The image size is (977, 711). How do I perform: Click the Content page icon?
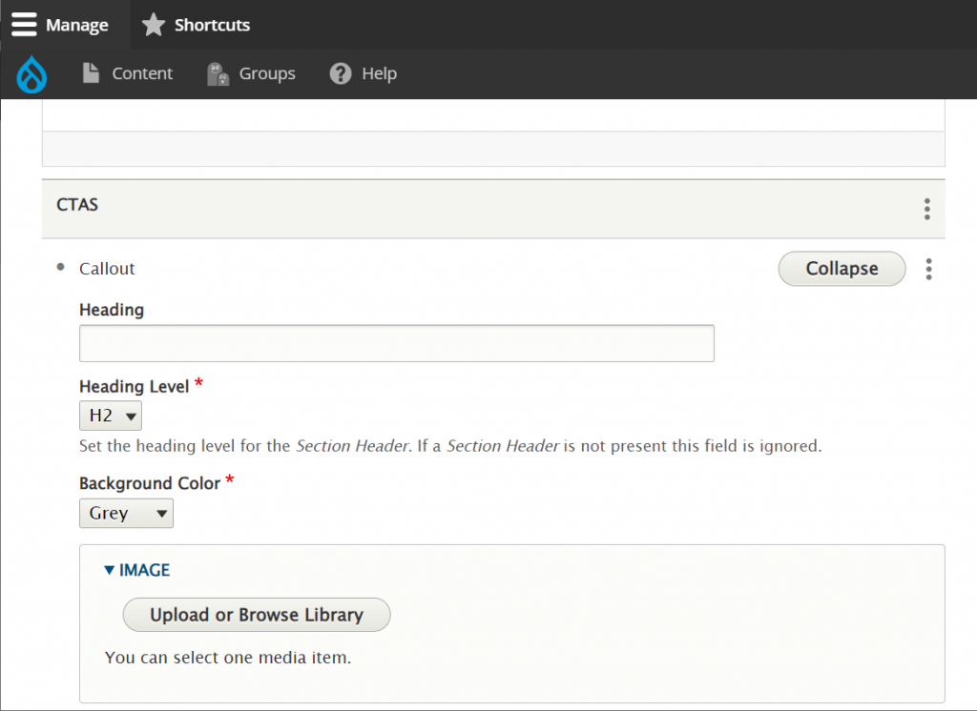[x=91, y=73]
